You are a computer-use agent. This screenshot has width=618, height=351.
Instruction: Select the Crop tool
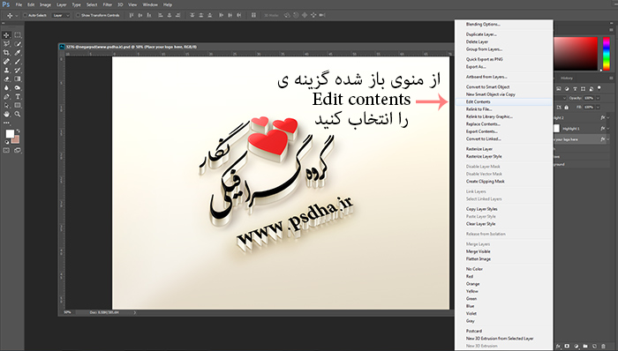(x=6, y=52)
